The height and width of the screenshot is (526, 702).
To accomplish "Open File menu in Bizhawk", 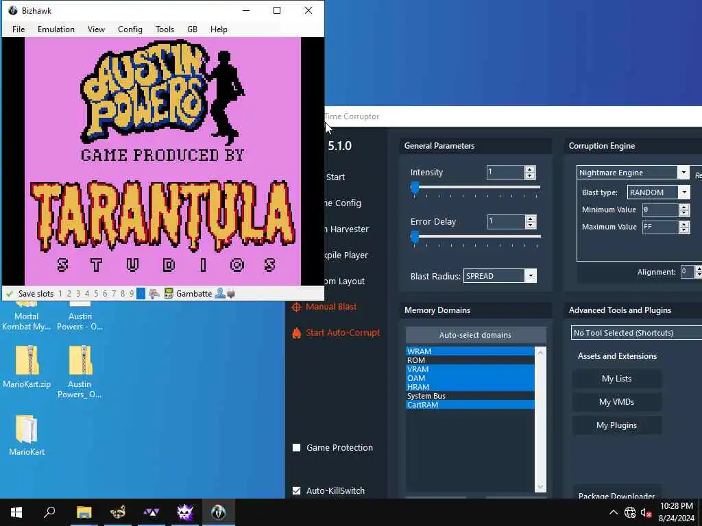I will (19, 29).
